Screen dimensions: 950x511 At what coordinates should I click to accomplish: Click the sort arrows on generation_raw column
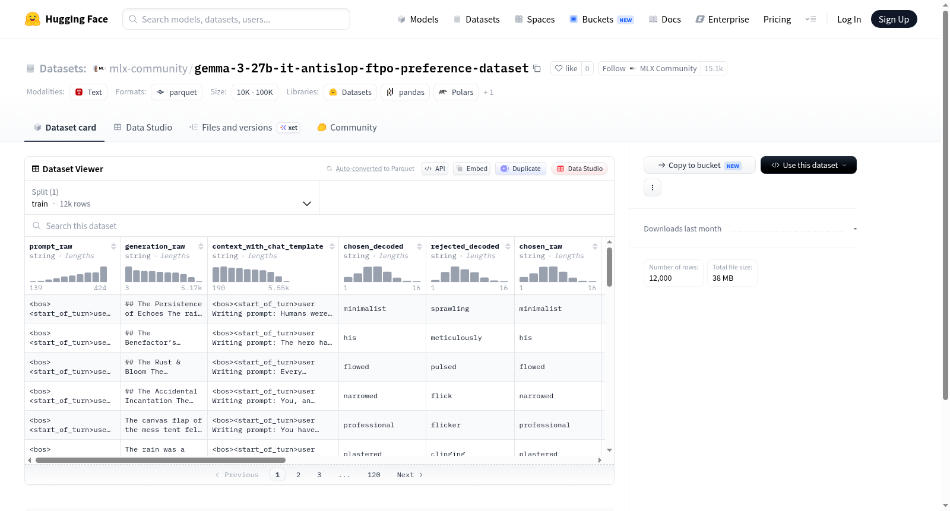pos(201,246)
